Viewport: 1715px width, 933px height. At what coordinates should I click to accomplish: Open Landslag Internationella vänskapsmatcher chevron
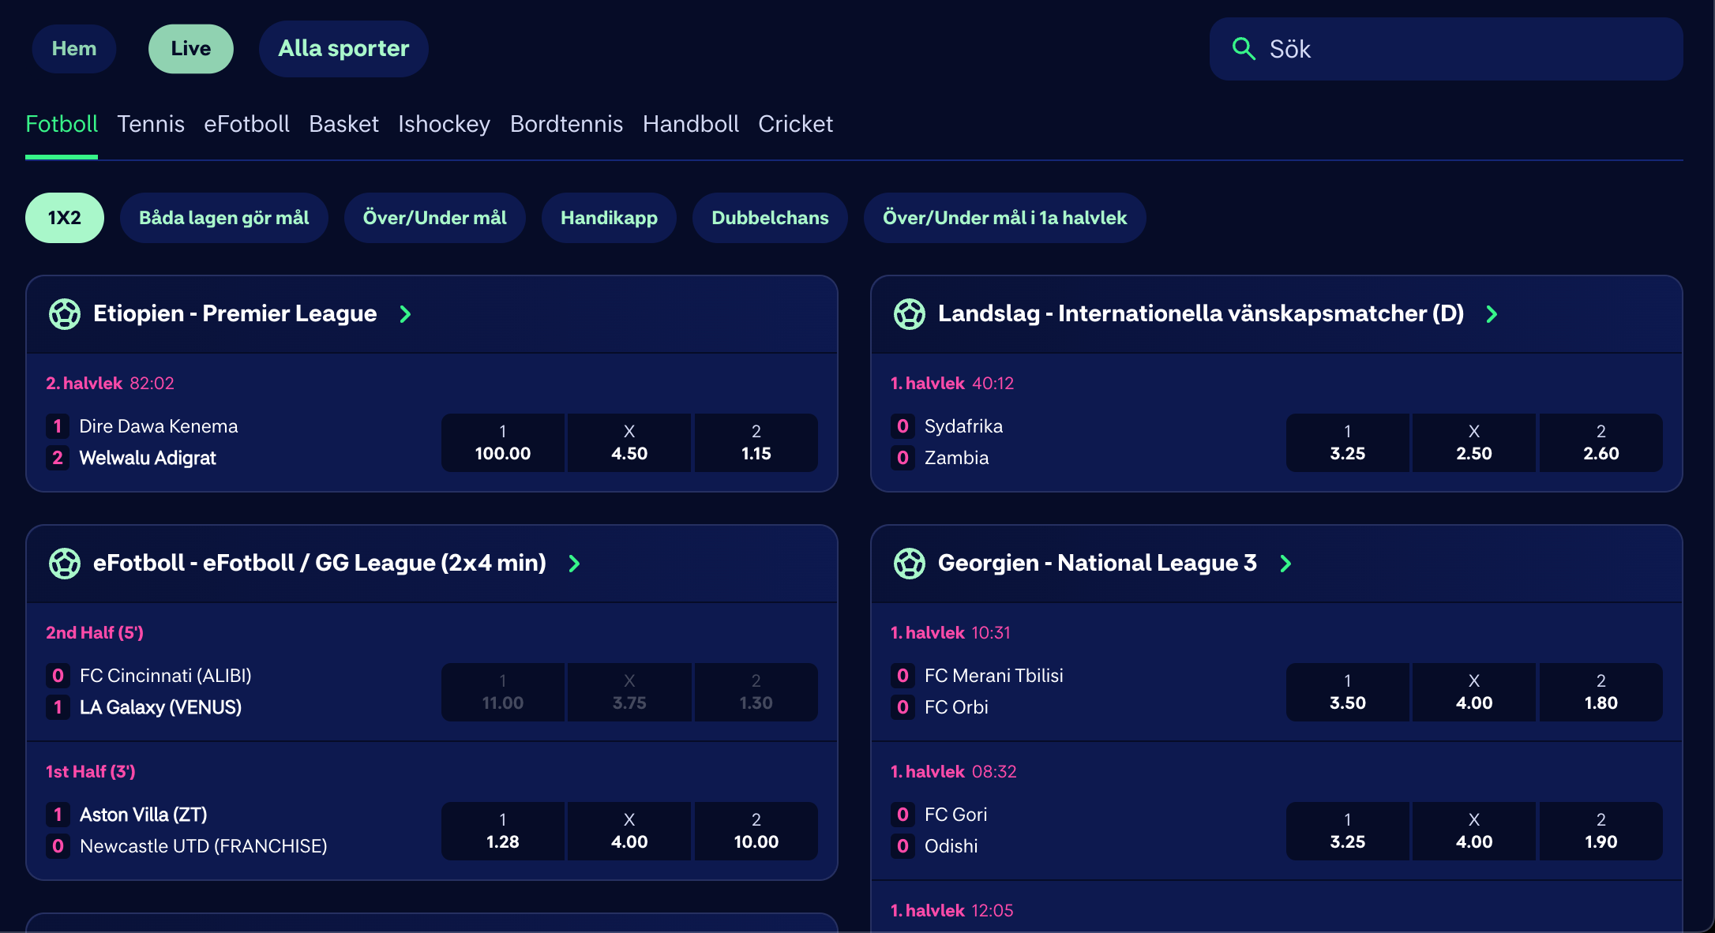click(1492, 314)
